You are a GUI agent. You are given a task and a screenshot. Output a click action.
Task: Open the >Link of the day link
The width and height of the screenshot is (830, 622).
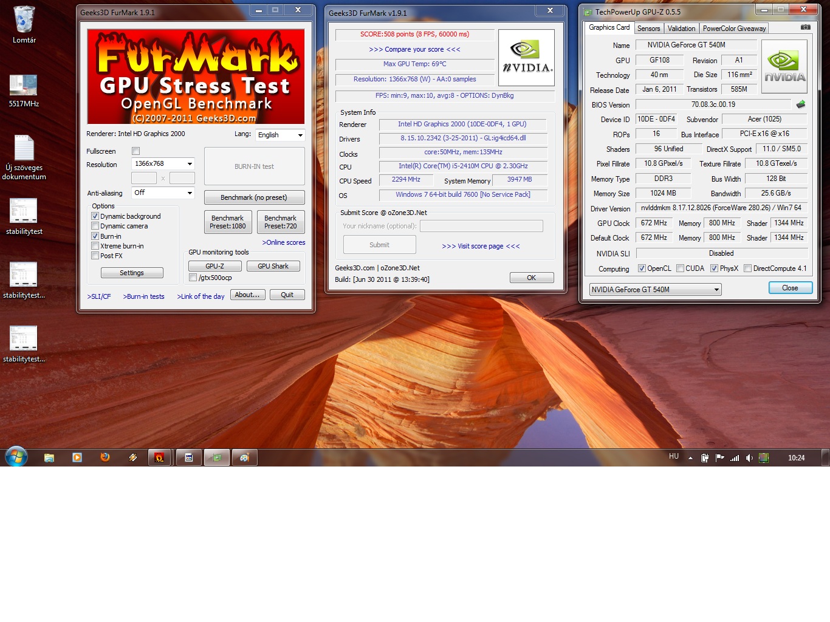[201, 296]
